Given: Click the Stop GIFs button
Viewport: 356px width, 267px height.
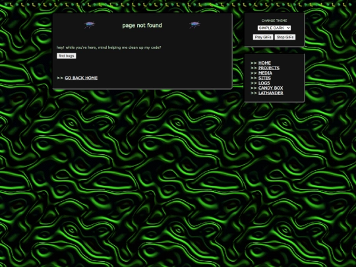Looking at the screenshot, I should [285, 37].
